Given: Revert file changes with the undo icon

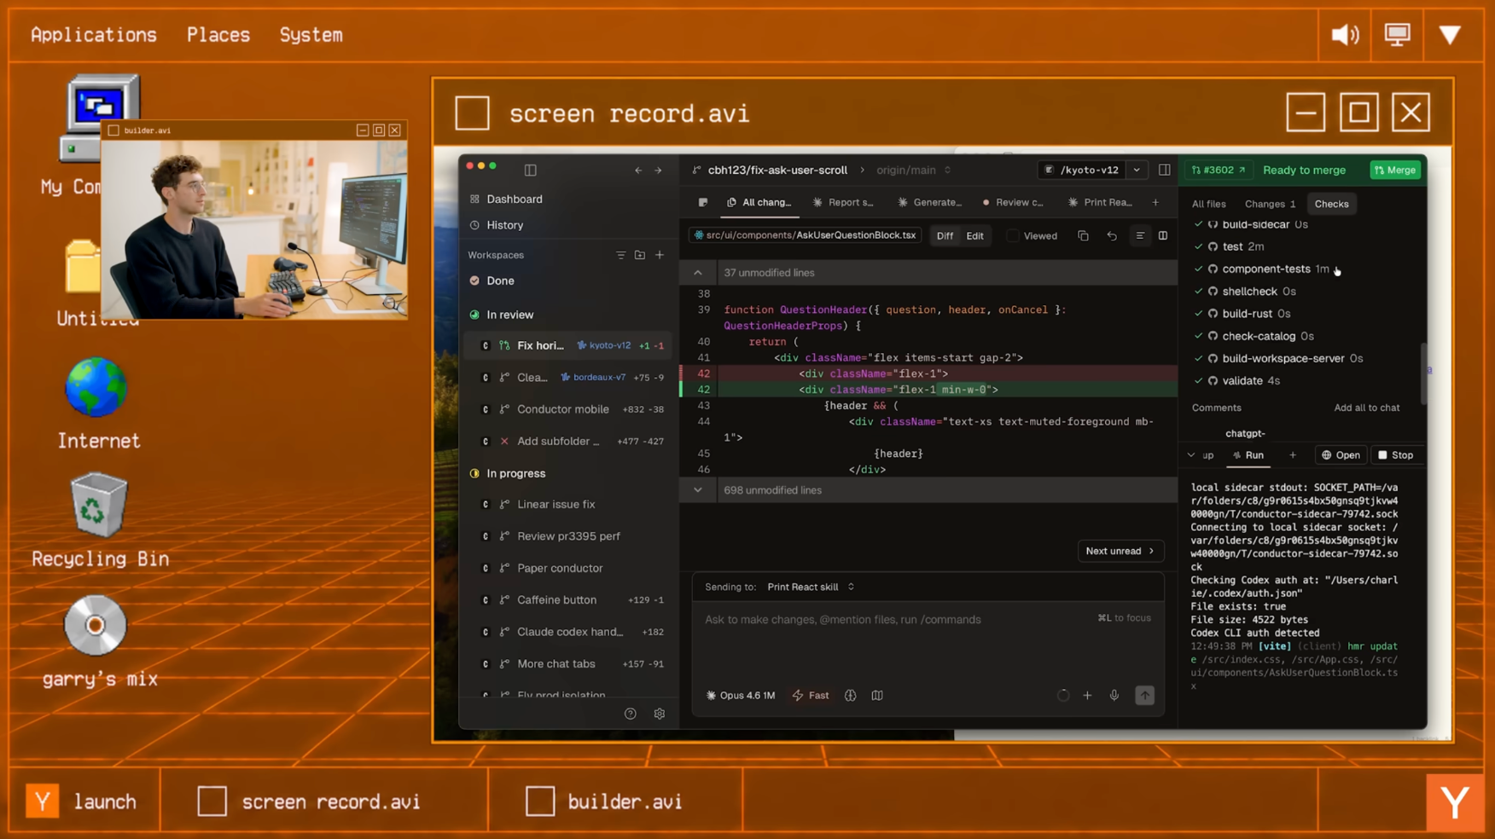Looking at the screenshot, I should tap(1112, 235).
